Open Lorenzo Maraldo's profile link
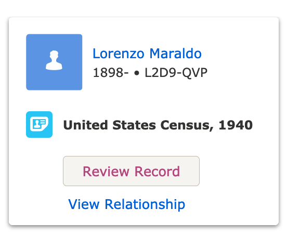This screenshot has width=287, height=235. click(147, 54)
